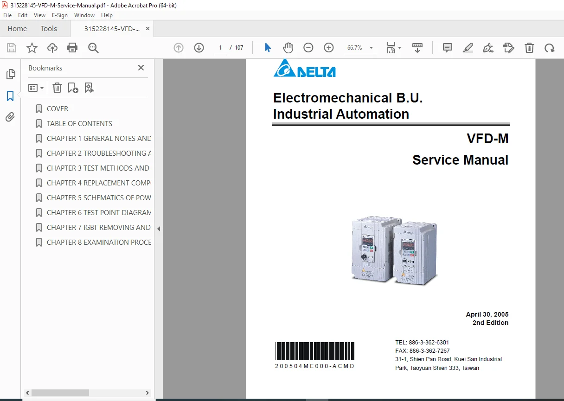
Task: Choose the Selection arrow tool
Action: 268,48
